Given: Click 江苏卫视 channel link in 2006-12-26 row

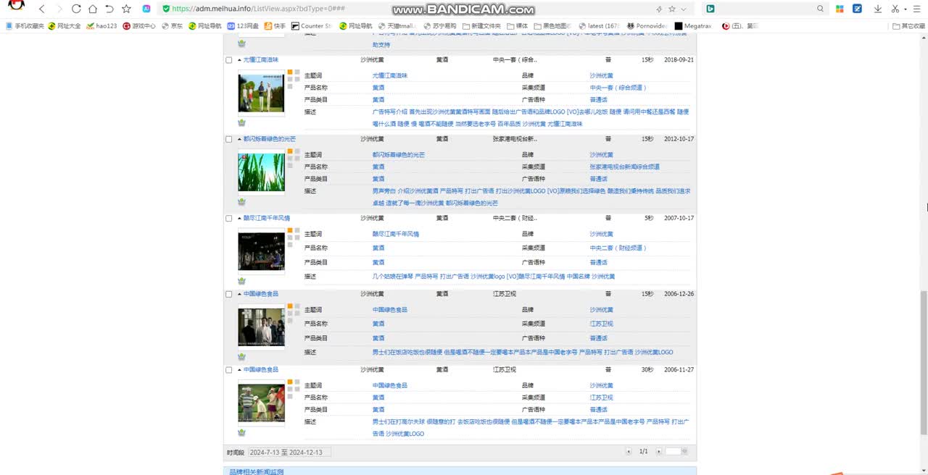Looking at the screenshot, I should click(601, 324).
